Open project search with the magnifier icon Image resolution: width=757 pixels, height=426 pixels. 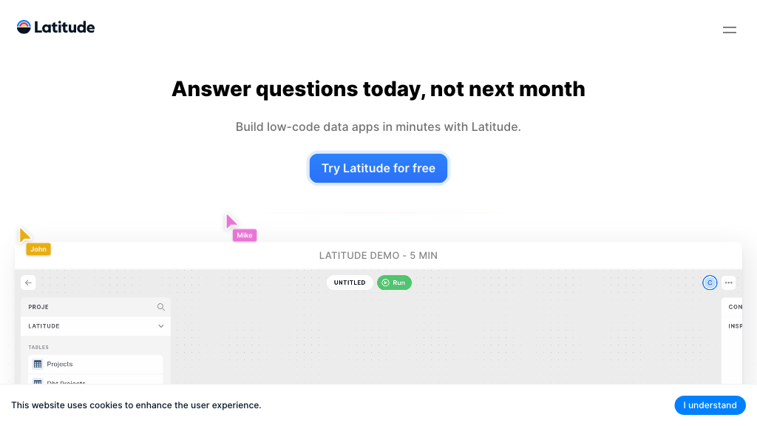[x=161, y=307]
